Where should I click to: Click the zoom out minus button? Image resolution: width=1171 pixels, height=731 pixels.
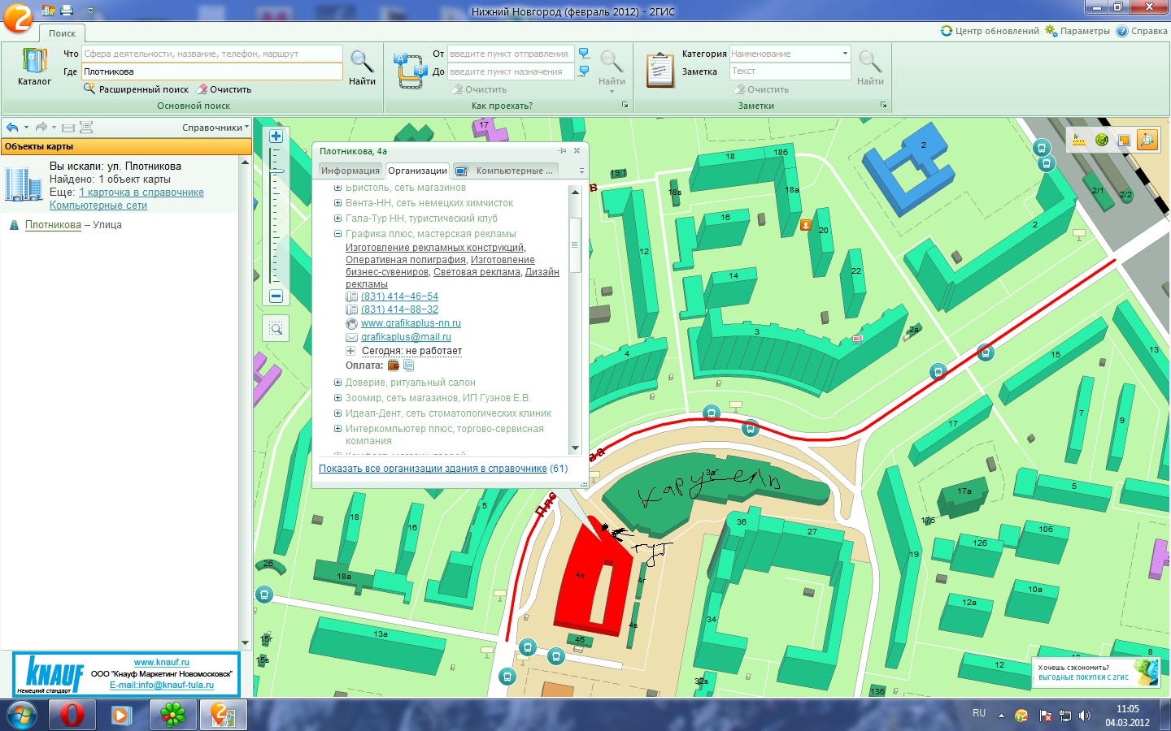(276, 296)
